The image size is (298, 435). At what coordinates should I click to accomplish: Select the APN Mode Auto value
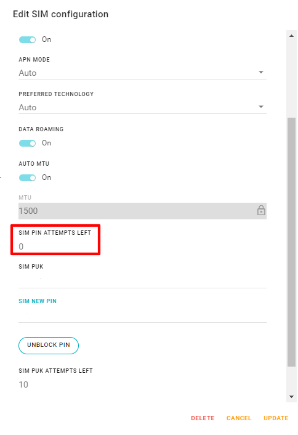pos(28,73)
